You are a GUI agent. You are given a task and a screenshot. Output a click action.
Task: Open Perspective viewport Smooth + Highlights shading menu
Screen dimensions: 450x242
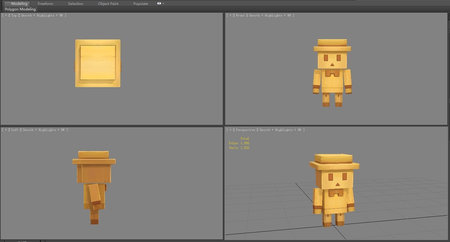pyautogui.click(x=280, y=130)
